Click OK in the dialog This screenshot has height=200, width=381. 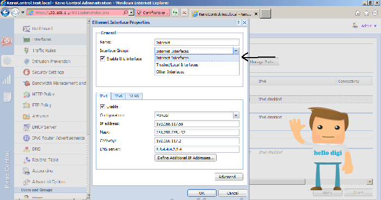pyautogui.click(x=202, y=193)
